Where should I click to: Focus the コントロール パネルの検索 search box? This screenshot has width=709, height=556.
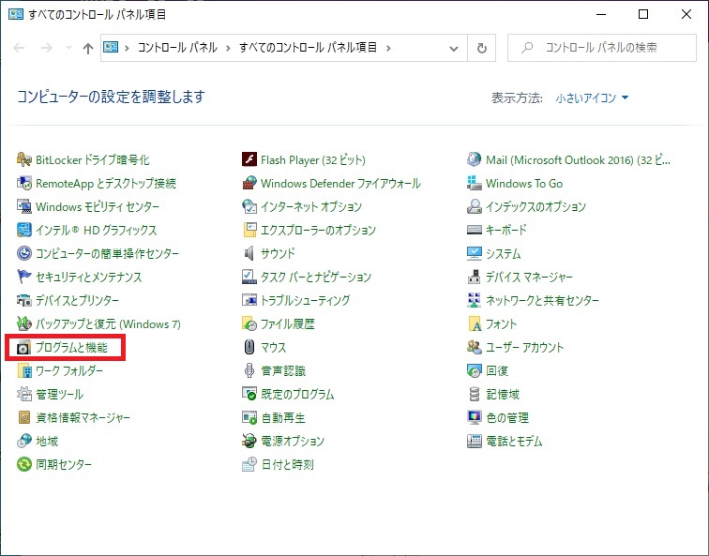[602, 48]
